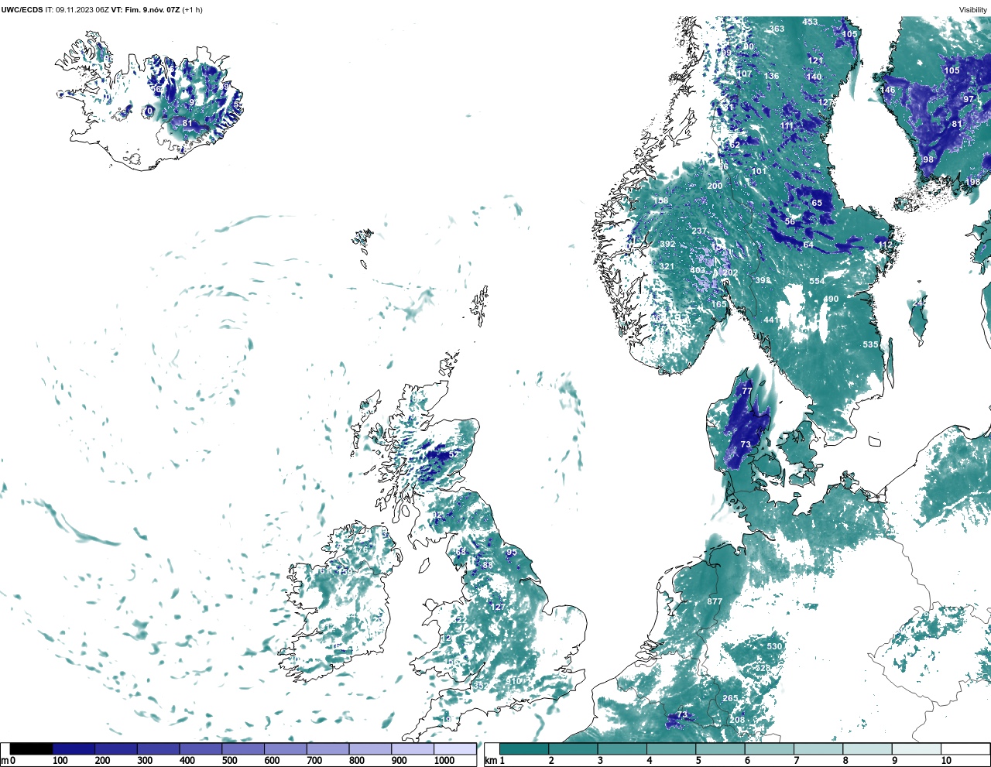Click the 101 value label
This screenshot has height=767, width=991.
pyautogui.click(x=759, y=171)
